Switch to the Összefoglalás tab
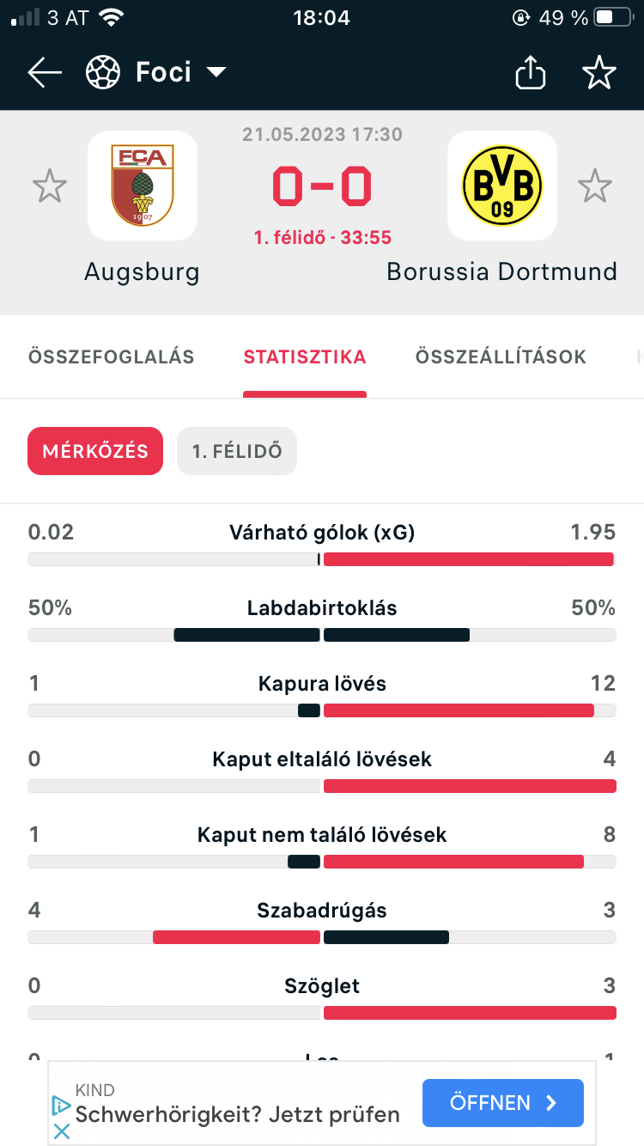The width and height of the screenshot is (644, 1146). [x=111, y=357]
